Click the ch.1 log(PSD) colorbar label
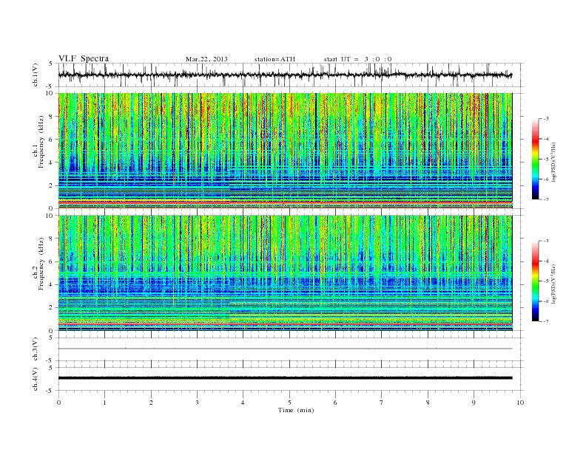 tap(554, 162)
